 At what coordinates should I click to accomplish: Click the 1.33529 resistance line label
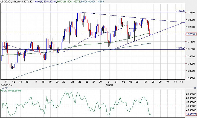181,11
